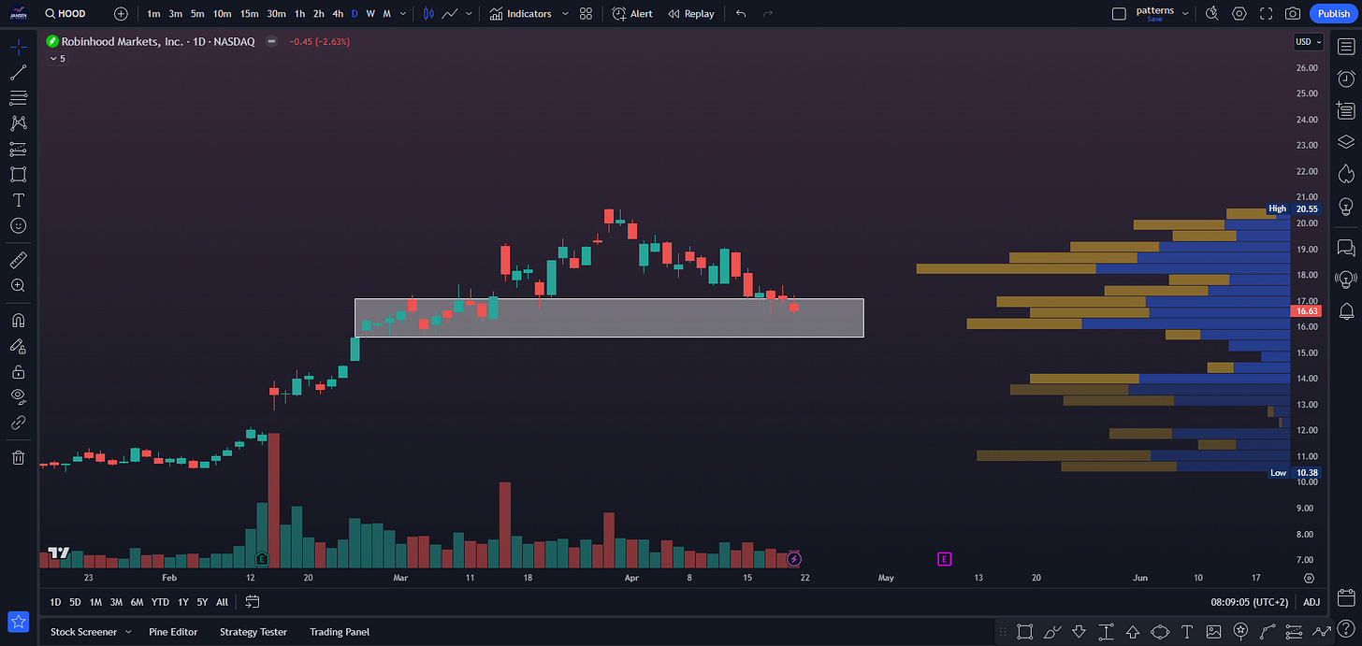Open the Strategy Tester tab

pyautogui.click(x=254, y=632)
